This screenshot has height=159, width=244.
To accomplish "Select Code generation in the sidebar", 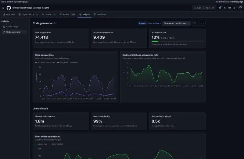I will pos(14,32).
